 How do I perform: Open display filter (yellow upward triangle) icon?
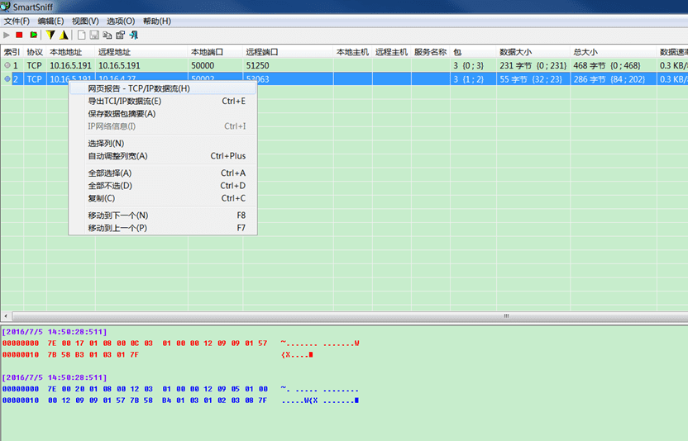64,35
